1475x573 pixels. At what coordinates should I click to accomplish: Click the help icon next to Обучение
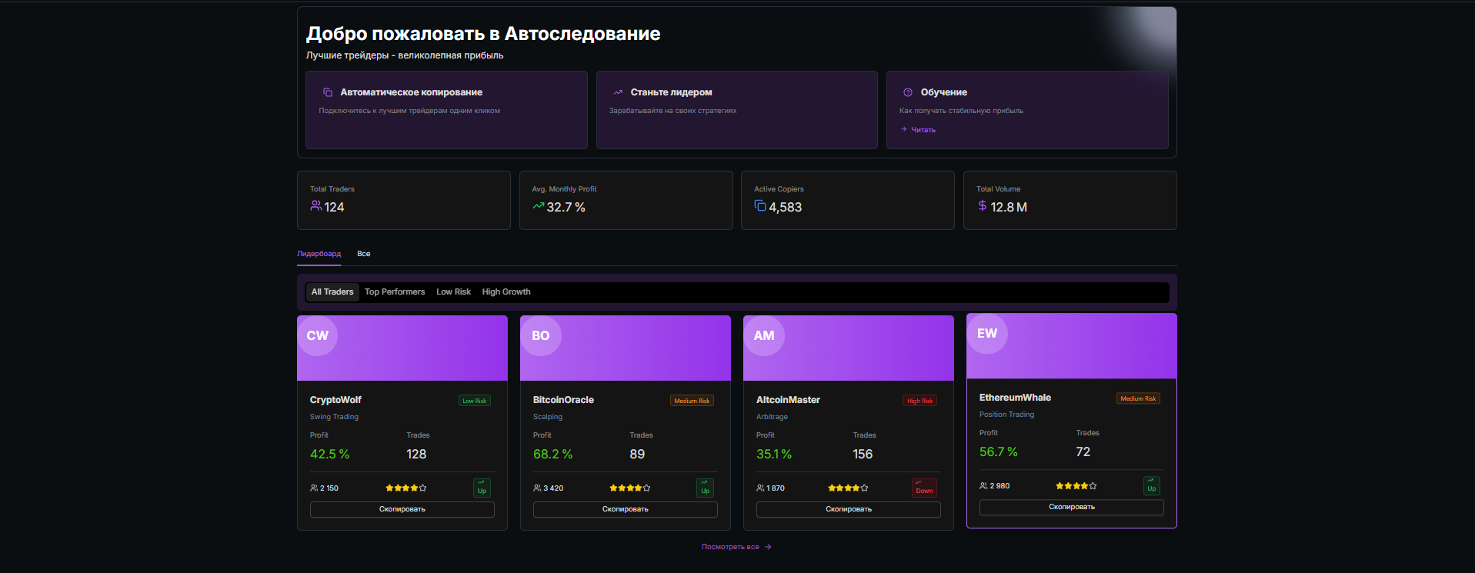tap(908, 92)
